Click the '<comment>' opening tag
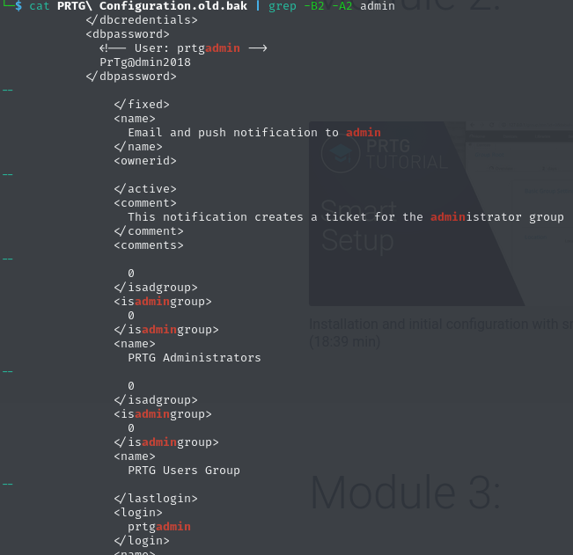This screenshot has width=573, height=555. [145, 203]
